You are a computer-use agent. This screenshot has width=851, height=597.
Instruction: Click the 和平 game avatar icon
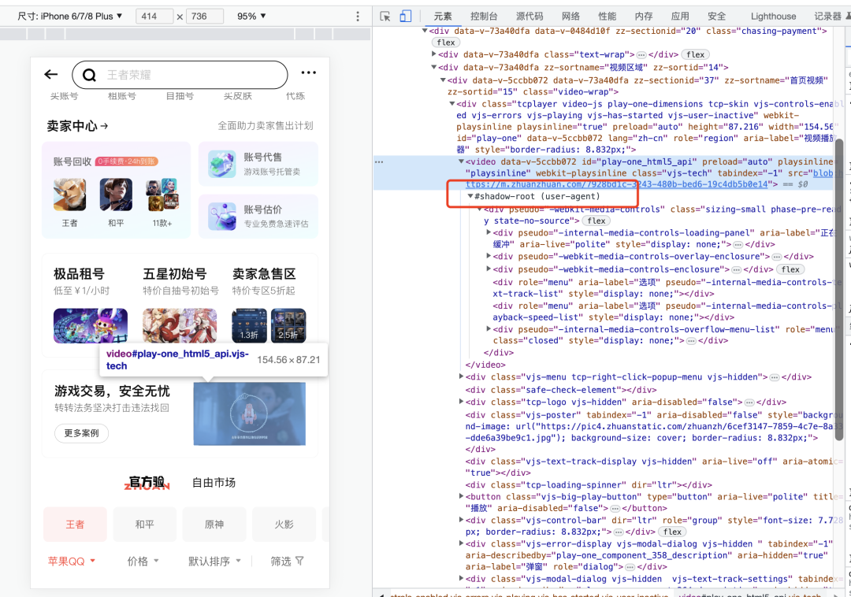[x=116, y=195]
